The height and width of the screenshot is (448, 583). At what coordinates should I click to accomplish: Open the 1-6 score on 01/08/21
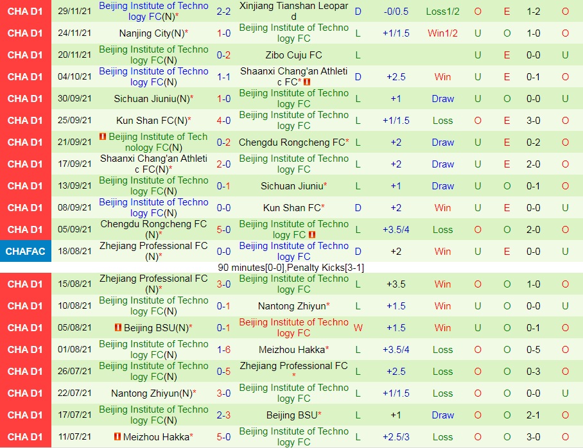223,349
